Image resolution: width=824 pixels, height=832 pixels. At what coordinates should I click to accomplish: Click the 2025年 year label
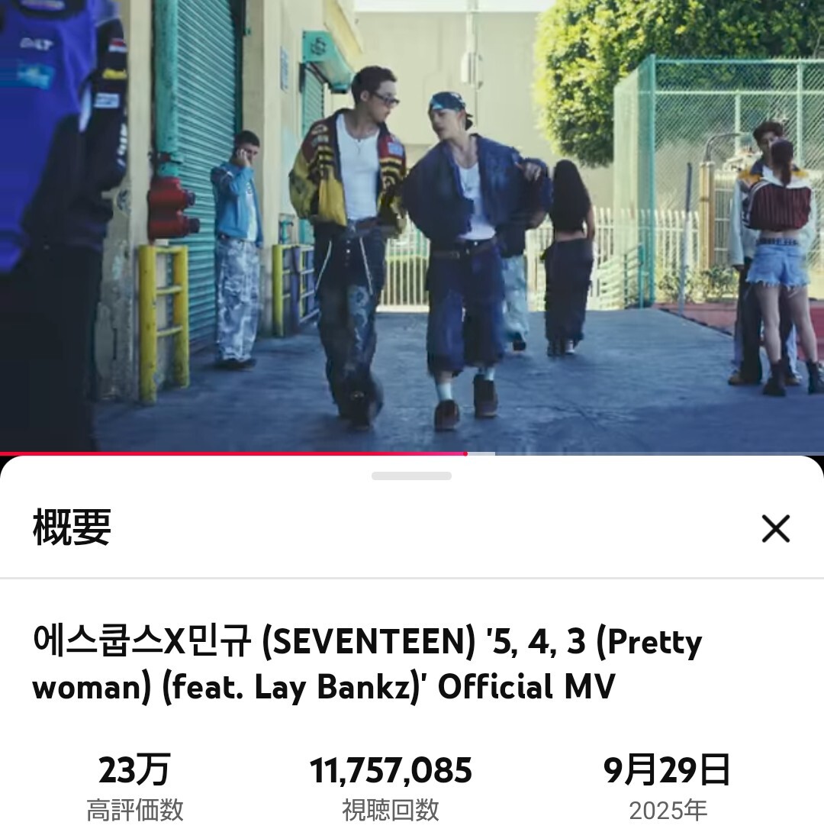click(668, 811)
